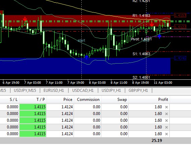Click the 1.4157 price label on chart
Screen dimensions: 191x149
180,15
